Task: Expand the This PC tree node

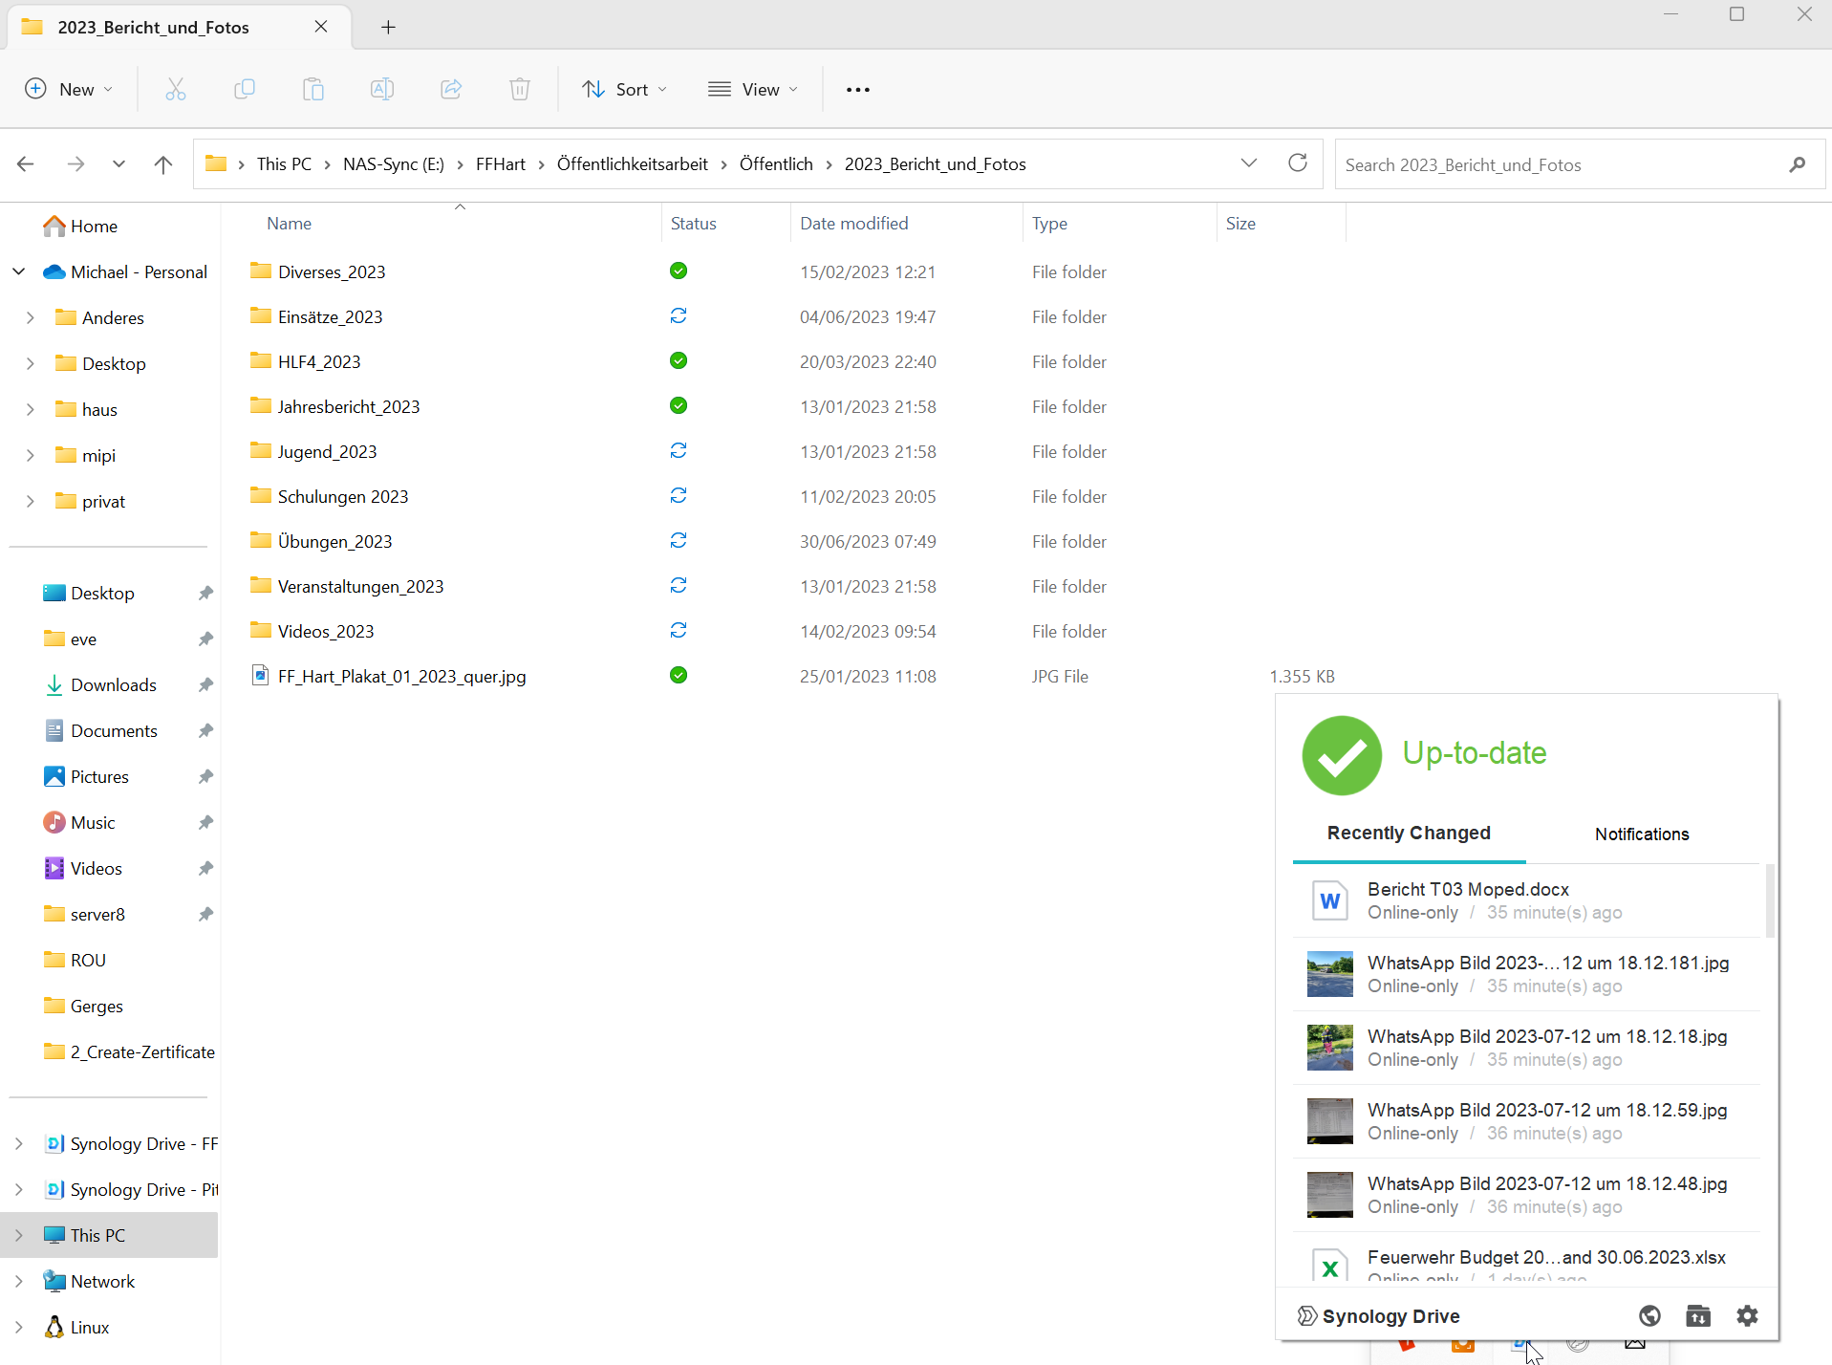Action: [19, 1235]
